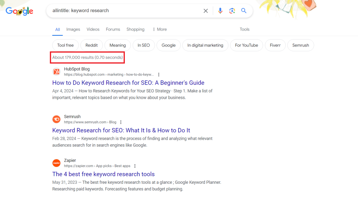Open Google Lens image search icon

coord(232,11)
